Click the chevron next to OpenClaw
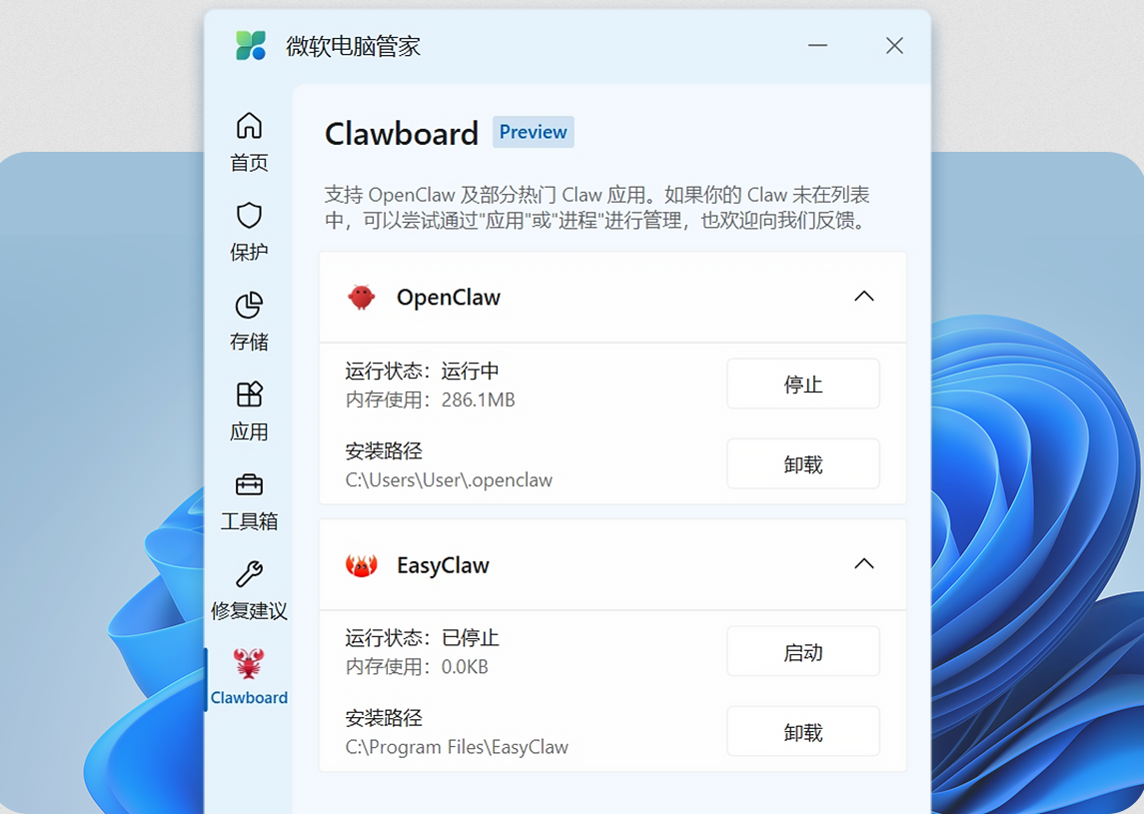The height and width of the screenshot is (814, 1144). tap(864, 297)
